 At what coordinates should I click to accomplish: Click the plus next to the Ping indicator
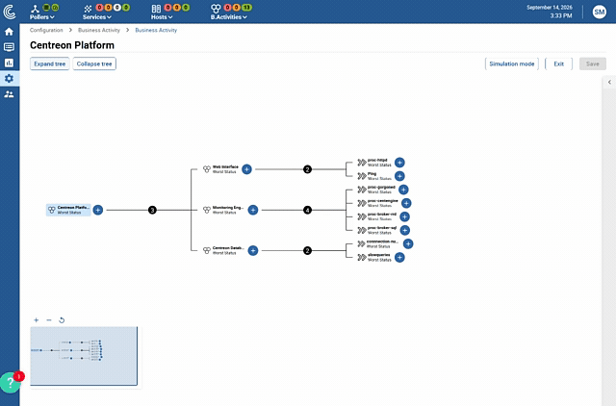399,176
